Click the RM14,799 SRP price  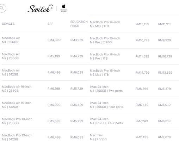pyautogui.click(x=142, y=73)
